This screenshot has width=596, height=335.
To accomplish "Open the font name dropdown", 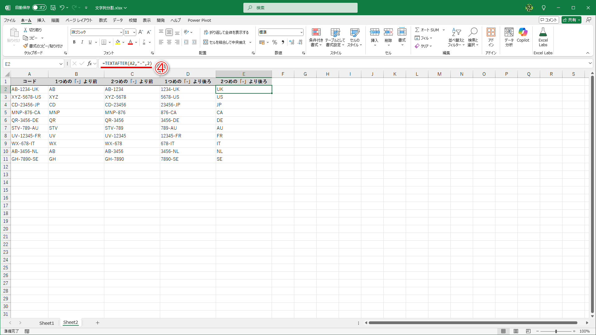I will (x=121, y=32).
